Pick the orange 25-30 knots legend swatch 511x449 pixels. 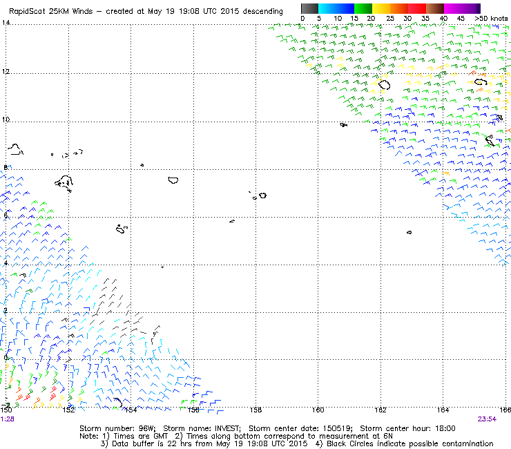(x=399, y=8)
